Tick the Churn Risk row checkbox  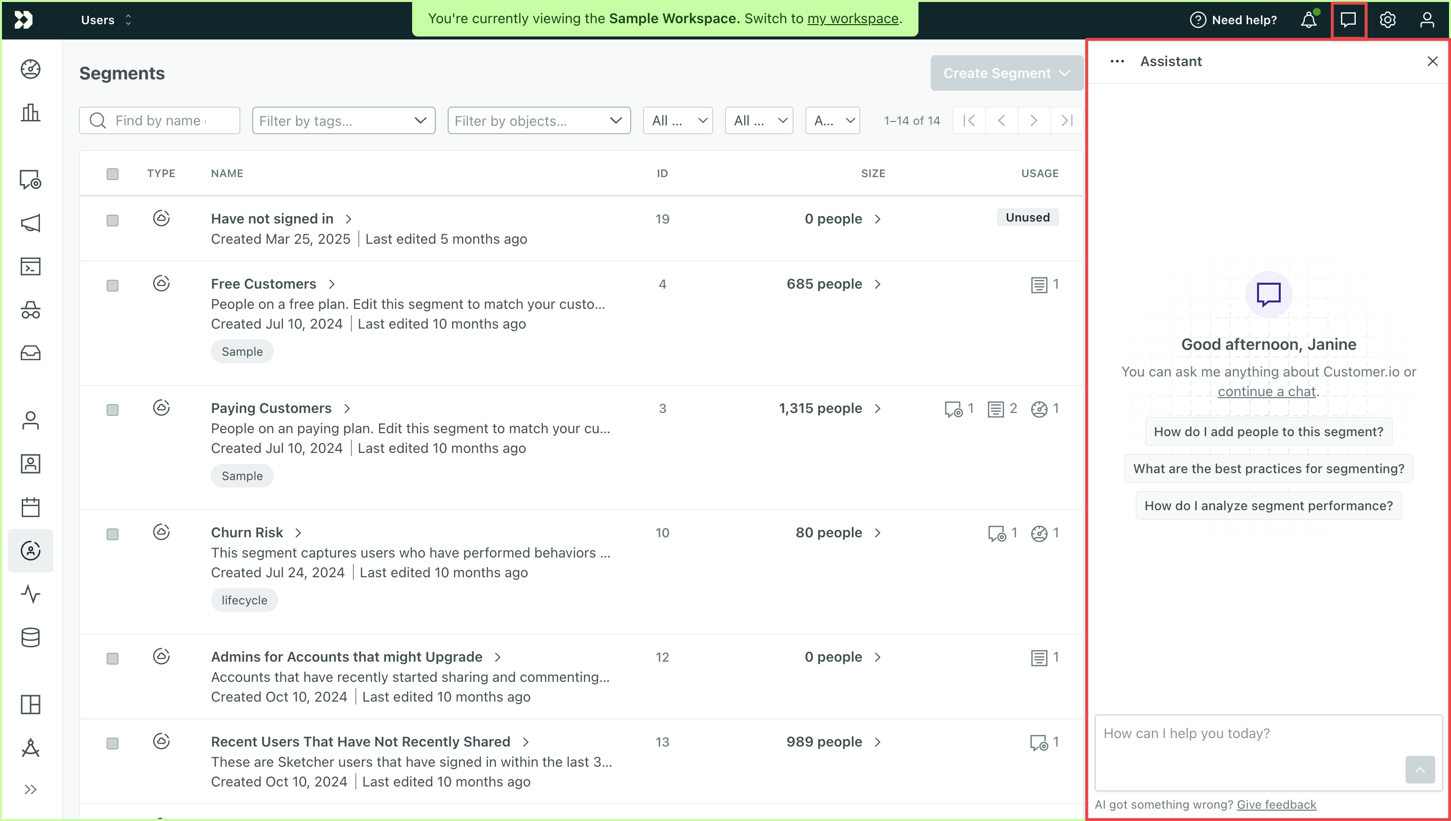tap(113, 534)
